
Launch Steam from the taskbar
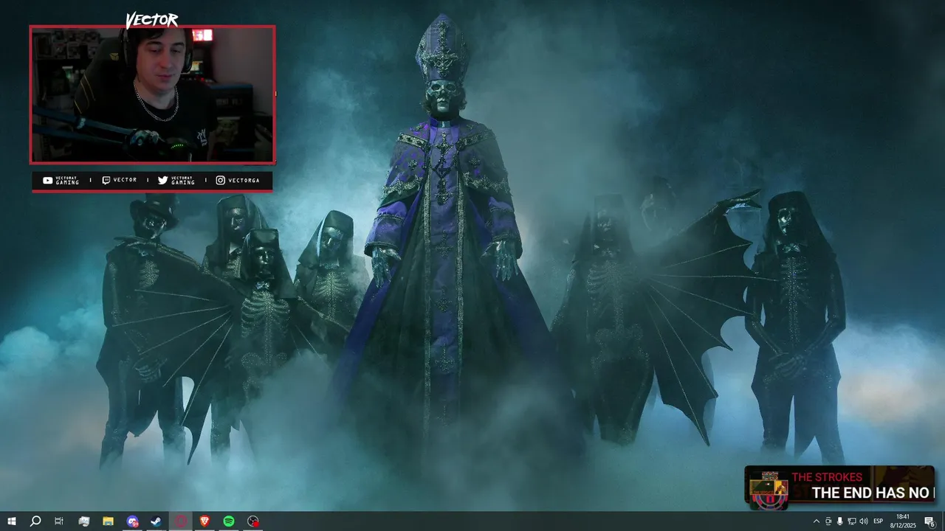click(157, 521)
